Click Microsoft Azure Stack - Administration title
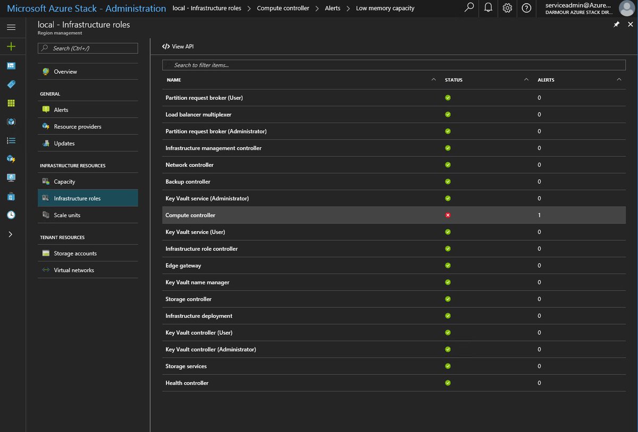This screenshot has width=638, height=432. [86, 9]
